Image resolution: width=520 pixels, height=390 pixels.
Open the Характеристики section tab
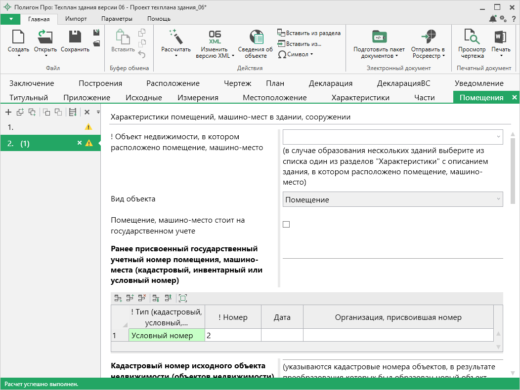360,98
